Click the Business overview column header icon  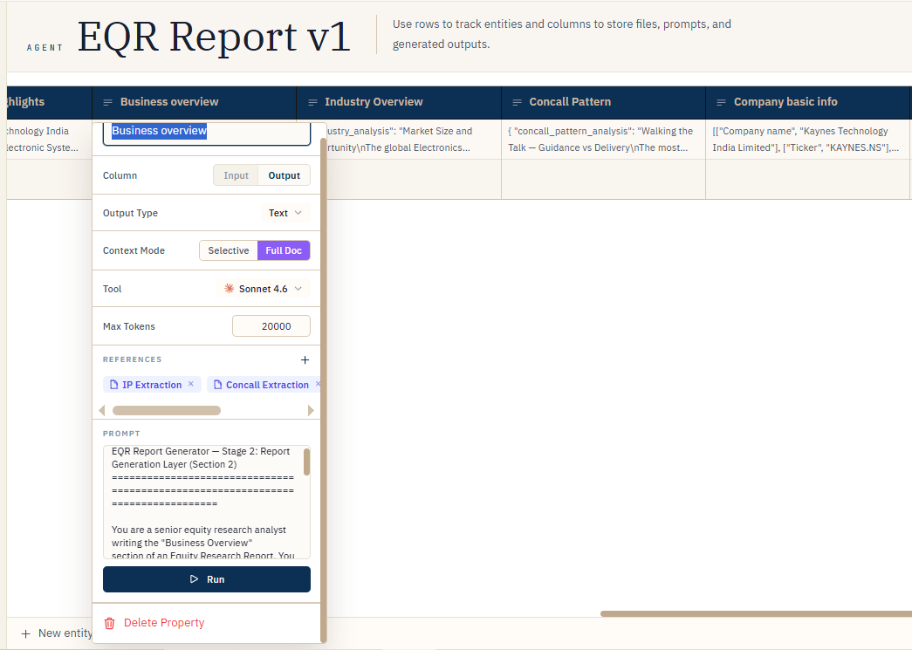107,102
